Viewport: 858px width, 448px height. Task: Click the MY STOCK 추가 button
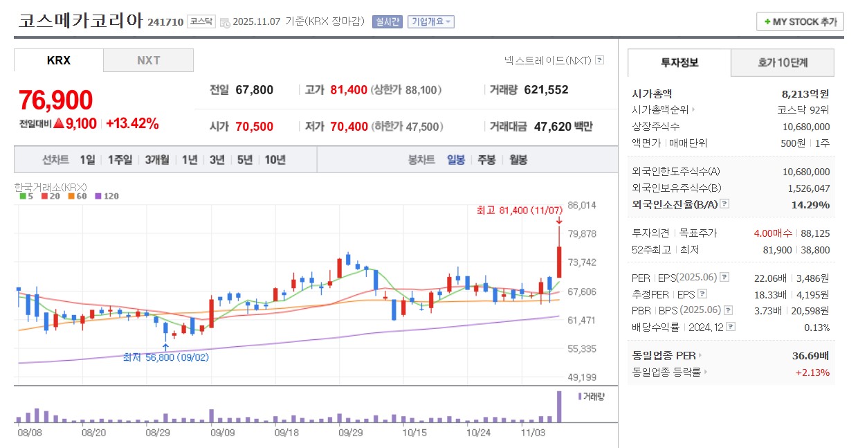pos(799,21)
